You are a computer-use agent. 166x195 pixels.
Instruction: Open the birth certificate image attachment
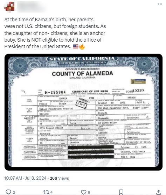83,112
